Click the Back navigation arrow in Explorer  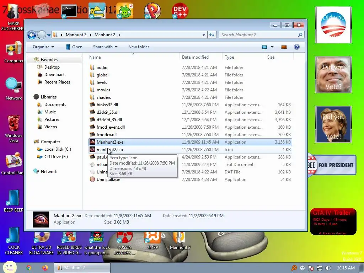[x=32, y=35]
